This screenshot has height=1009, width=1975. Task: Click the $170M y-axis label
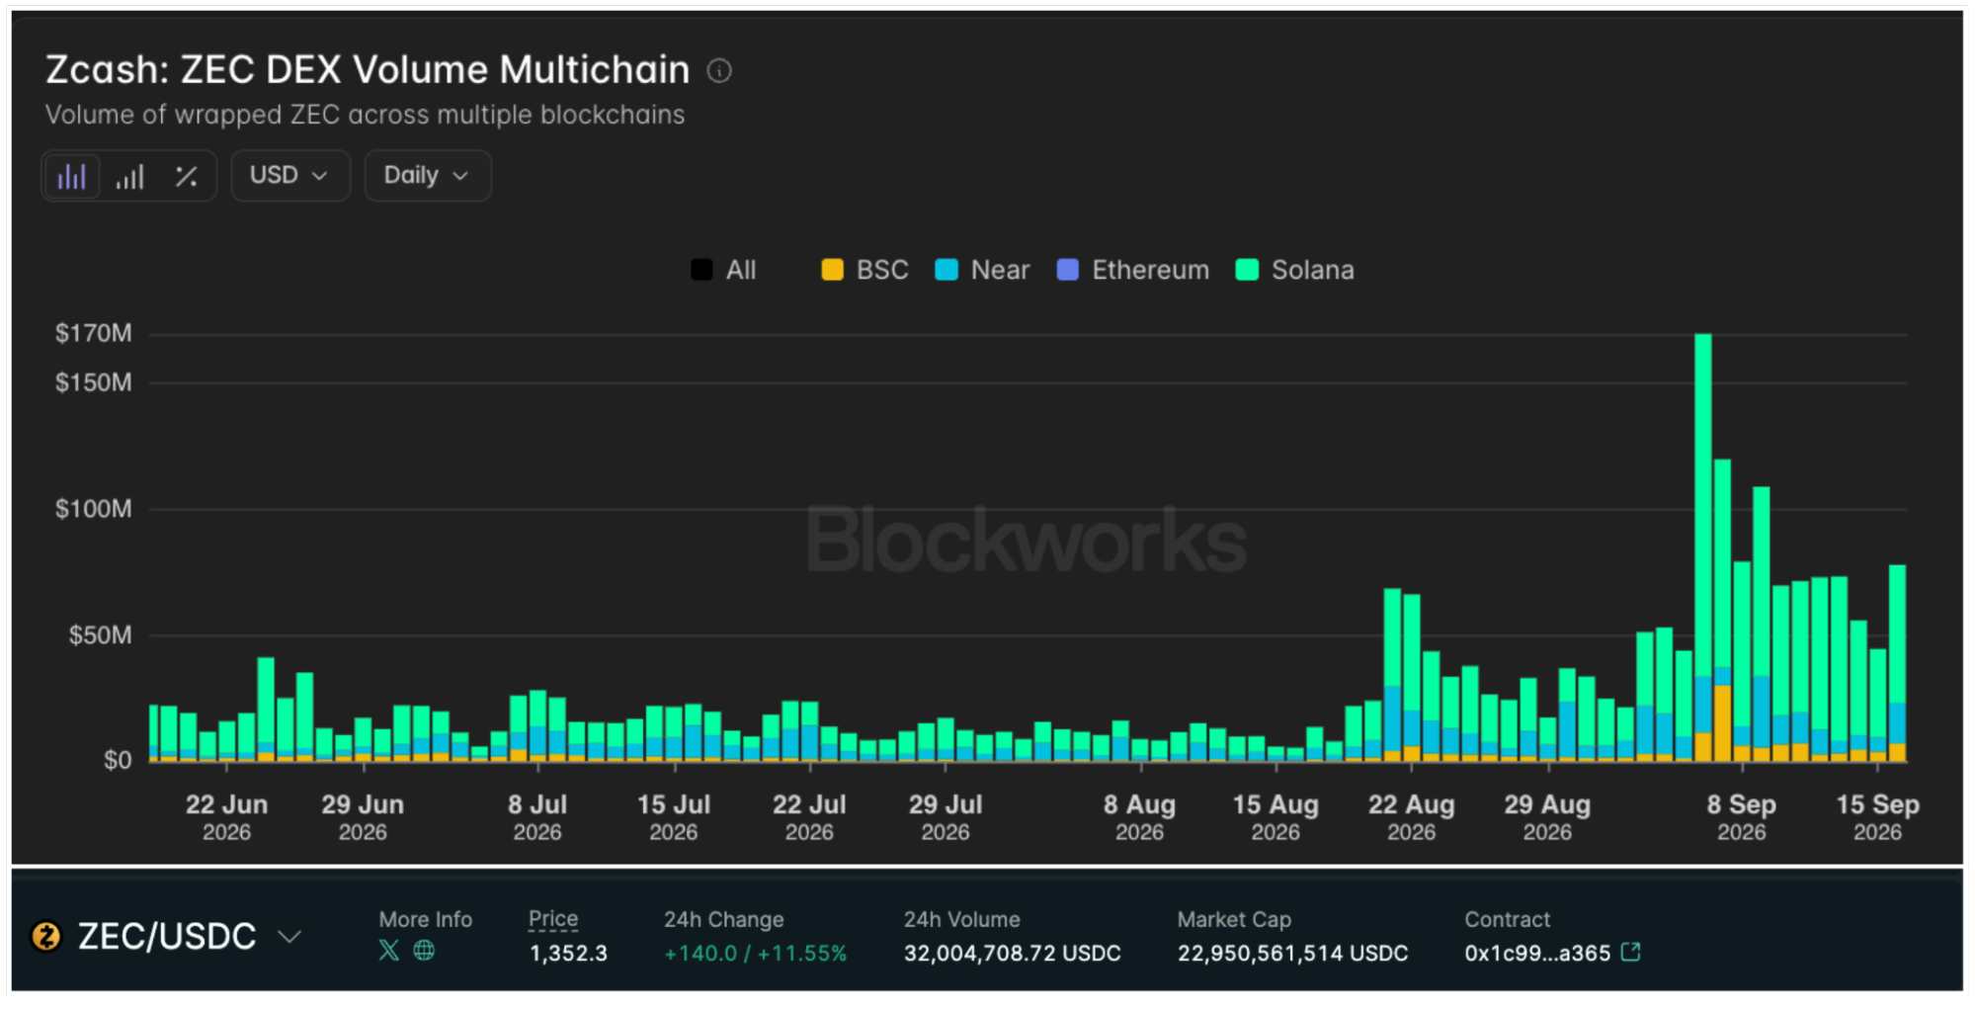[x=93, y=333]
